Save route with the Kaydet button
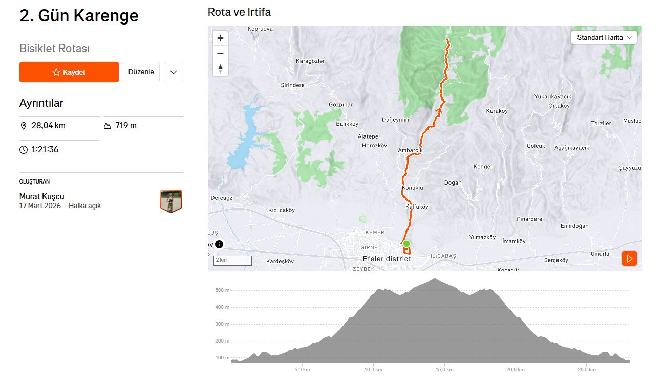This screenshot has width=664, height=388. click(x=69, y=72)
